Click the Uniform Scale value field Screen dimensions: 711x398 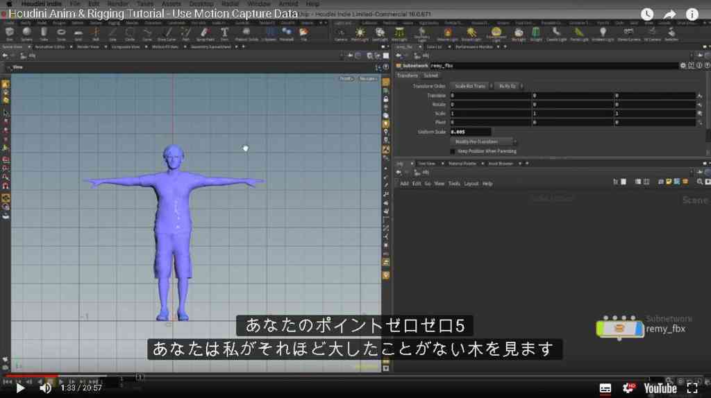point(470,132)
